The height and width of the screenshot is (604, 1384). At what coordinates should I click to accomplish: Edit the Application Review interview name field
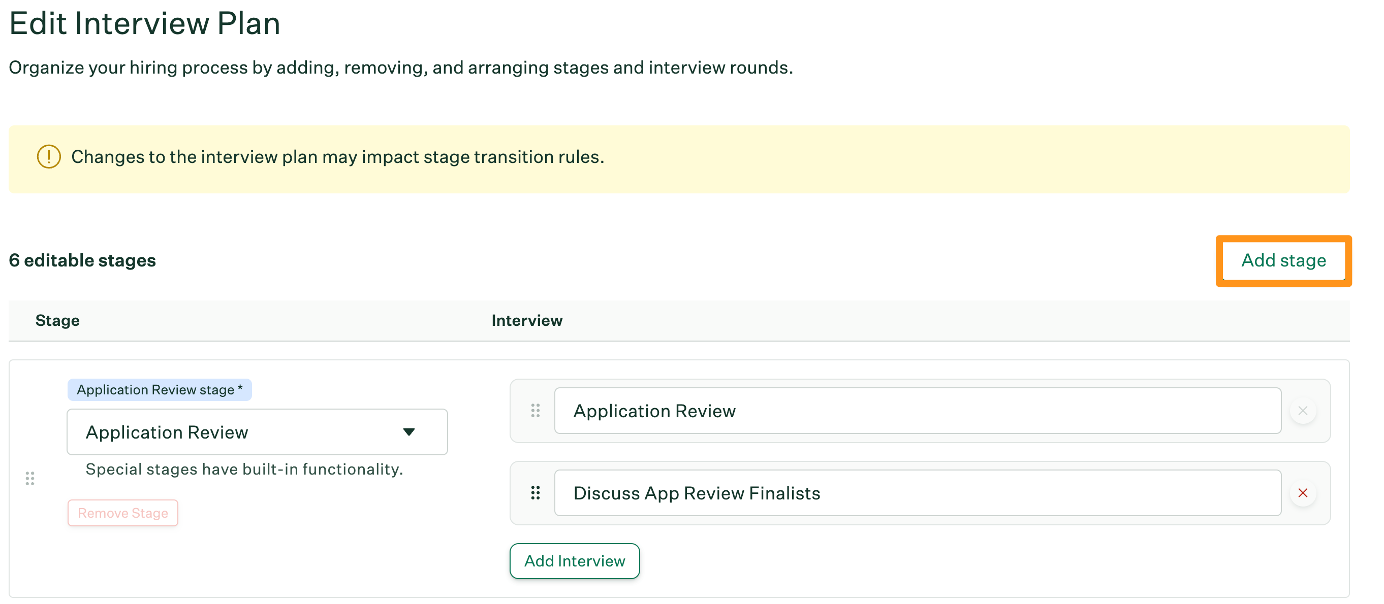[918, 411]
